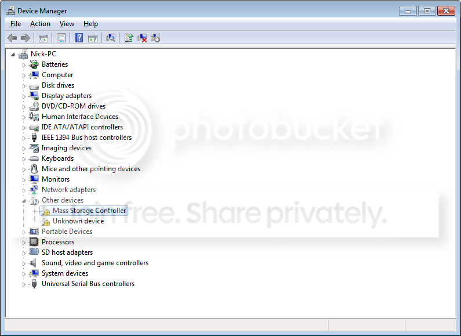Viewport: 461px width, 336px height.
Task: Click the Network adapters icon
Action: 34,190
